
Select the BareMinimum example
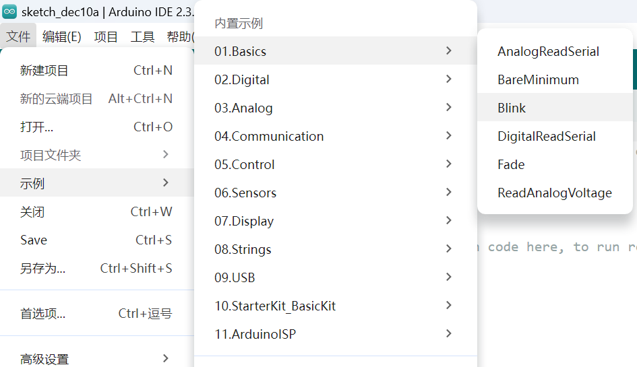(x=538, y=79)
